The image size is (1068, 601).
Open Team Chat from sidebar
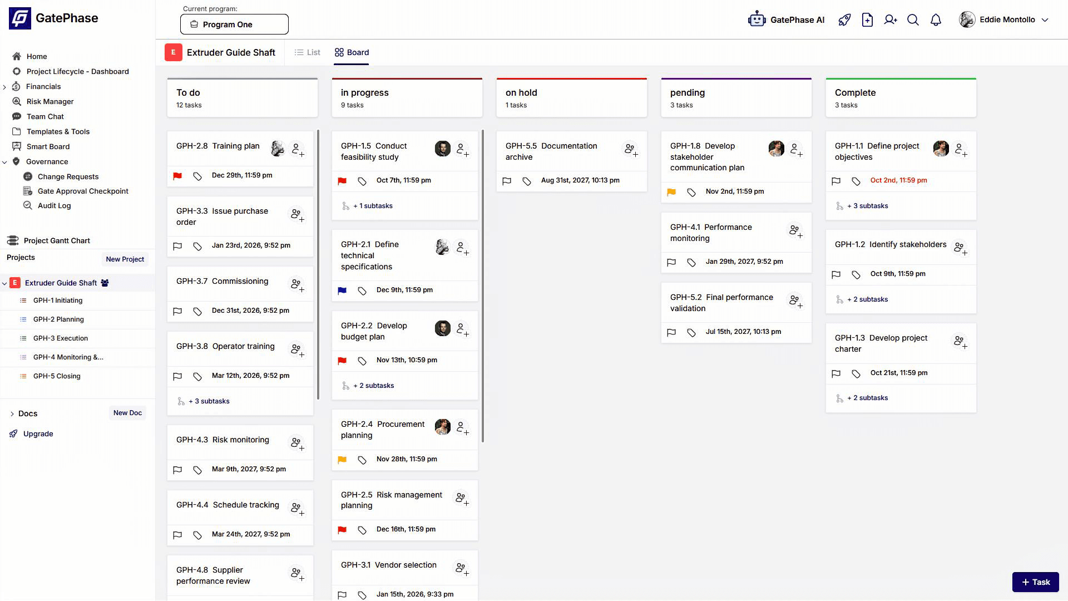[45, 116]
